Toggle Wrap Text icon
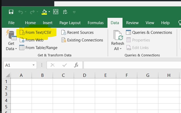 pyautogui.click(x=65, y=12)
